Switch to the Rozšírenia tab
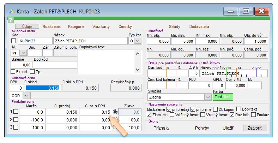Image resolution: width=278 pixels, height=143 pixels. tap(52, 26)
